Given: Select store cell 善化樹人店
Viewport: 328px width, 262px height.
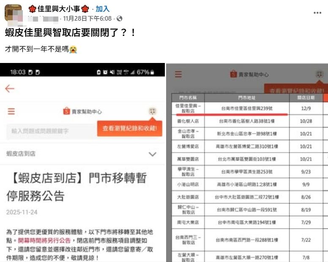Looking at the screenshot, I should point(188,121).
